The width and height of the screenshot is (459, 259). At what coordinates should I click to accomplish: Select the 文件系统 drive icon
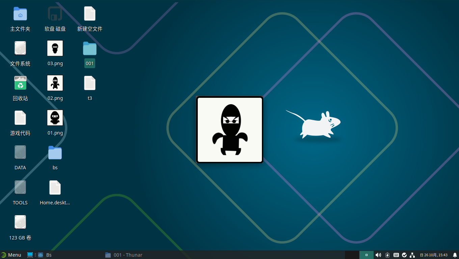click(x=20, y=49)
